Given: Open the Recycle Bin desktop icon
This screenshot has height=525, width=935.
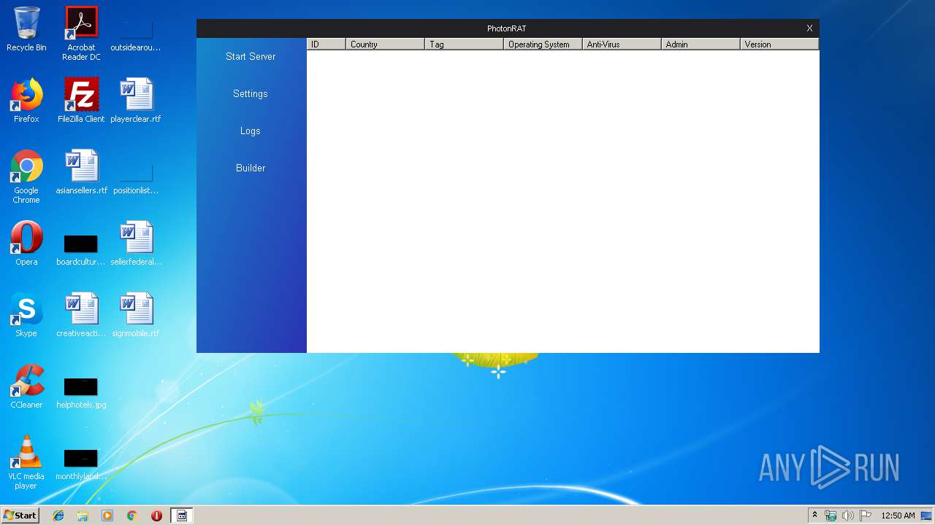Looking at the screenshot, I should click(26, 29).
